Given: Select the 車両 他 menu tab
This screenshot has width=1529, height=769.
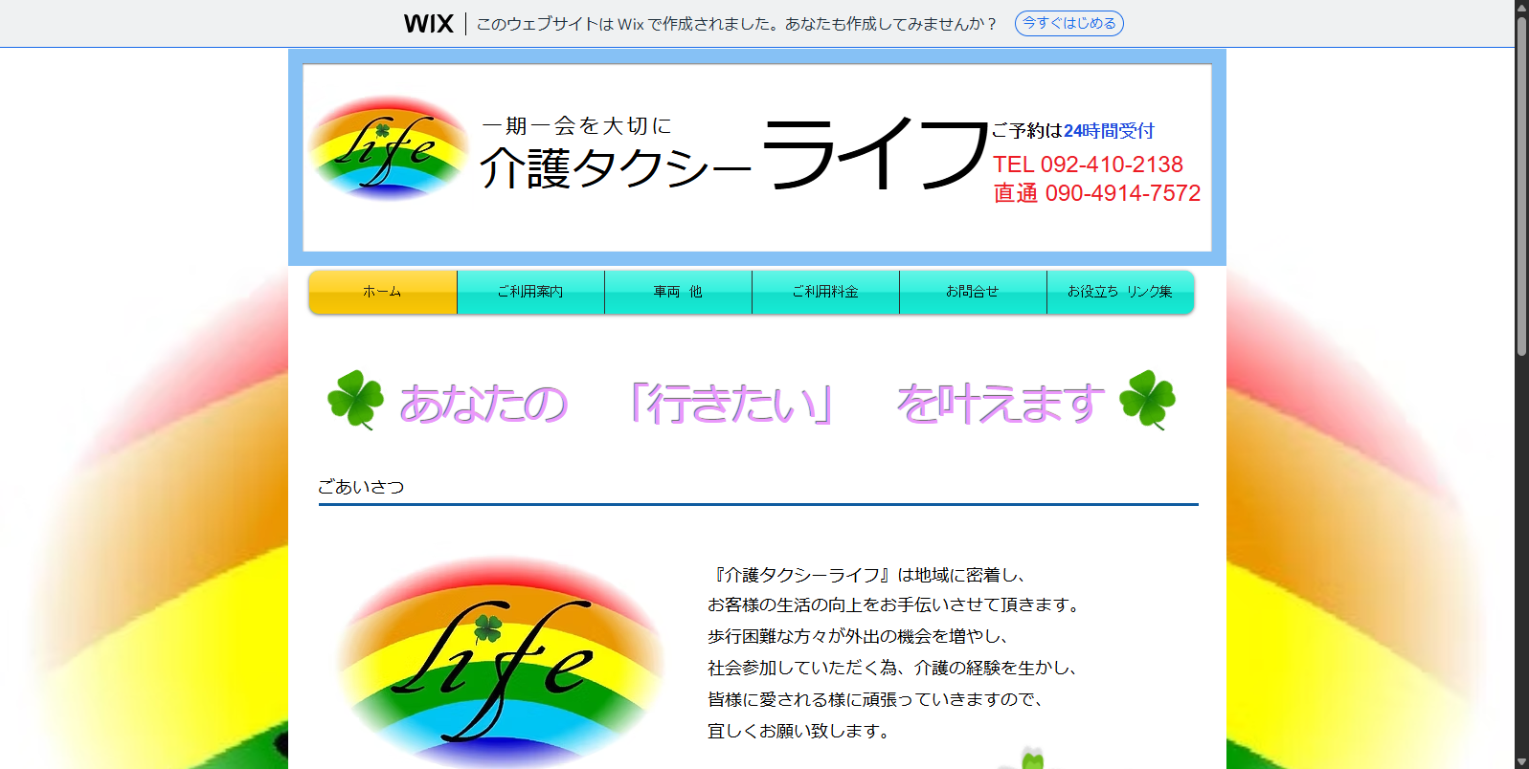Looking at the screenshot, I should [x=678, y=292].
